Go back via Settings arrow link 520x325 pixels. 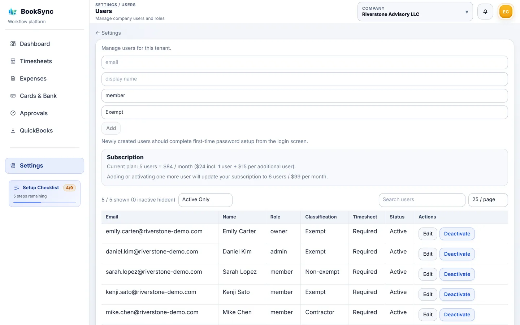pos(108,33)
